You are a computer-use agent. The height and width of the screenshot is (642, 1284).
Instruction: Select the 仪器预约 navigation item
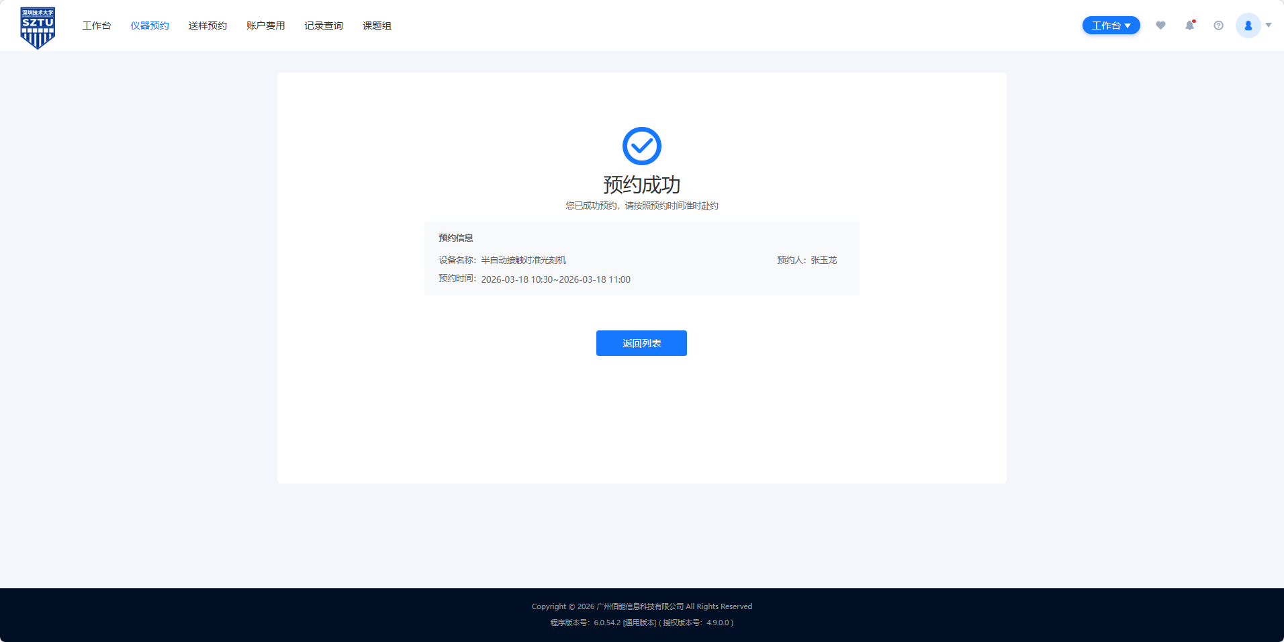150,26
